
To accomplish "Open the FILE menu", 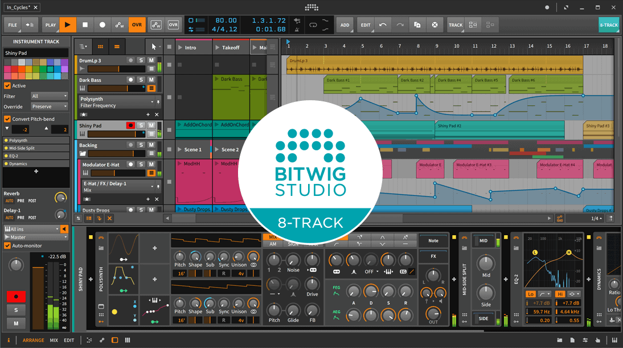I will (x=13, y=24).
